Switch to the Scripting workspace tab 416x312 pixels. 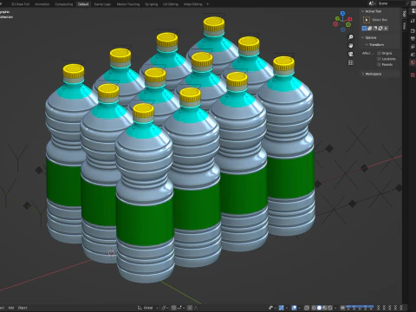click(152, 4)
